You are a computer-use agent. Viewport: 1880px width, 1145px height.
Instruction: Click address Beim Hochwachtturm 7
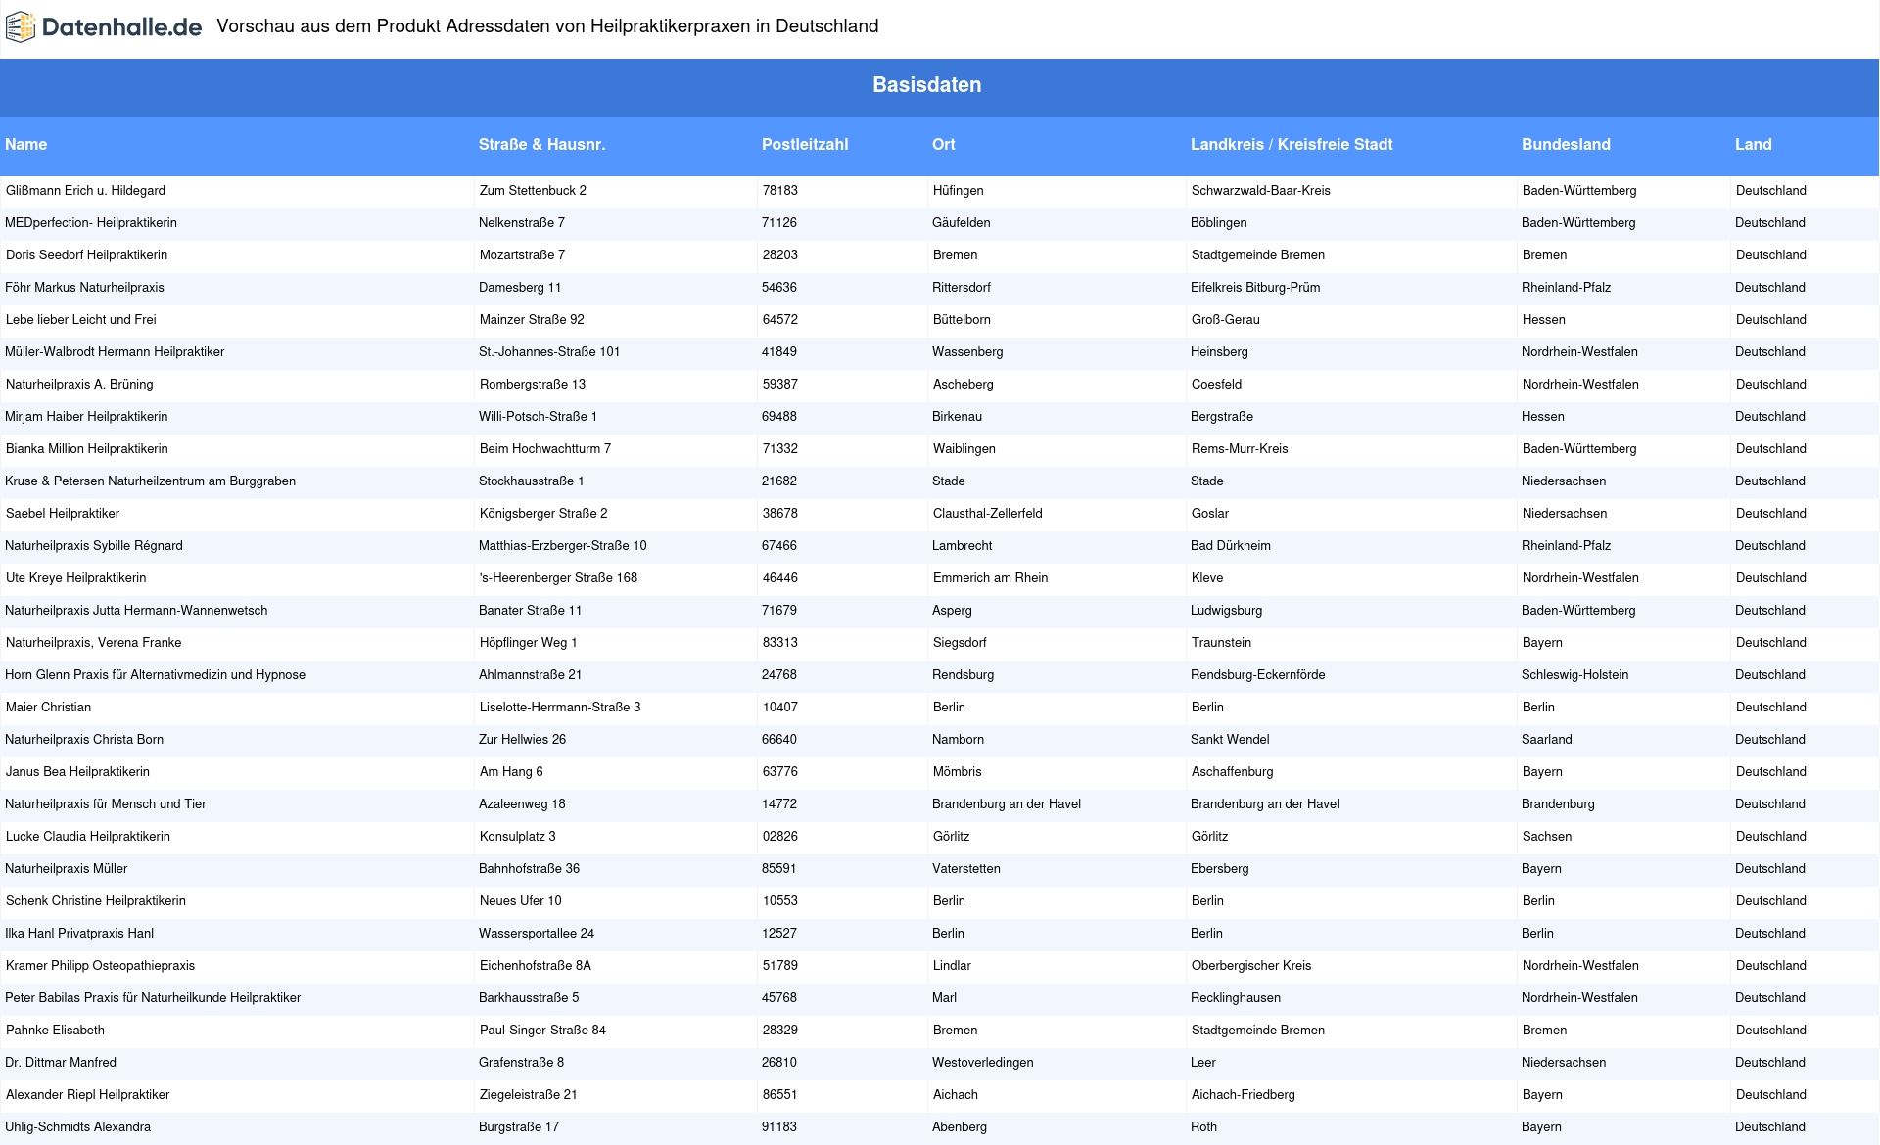(545, 449)
